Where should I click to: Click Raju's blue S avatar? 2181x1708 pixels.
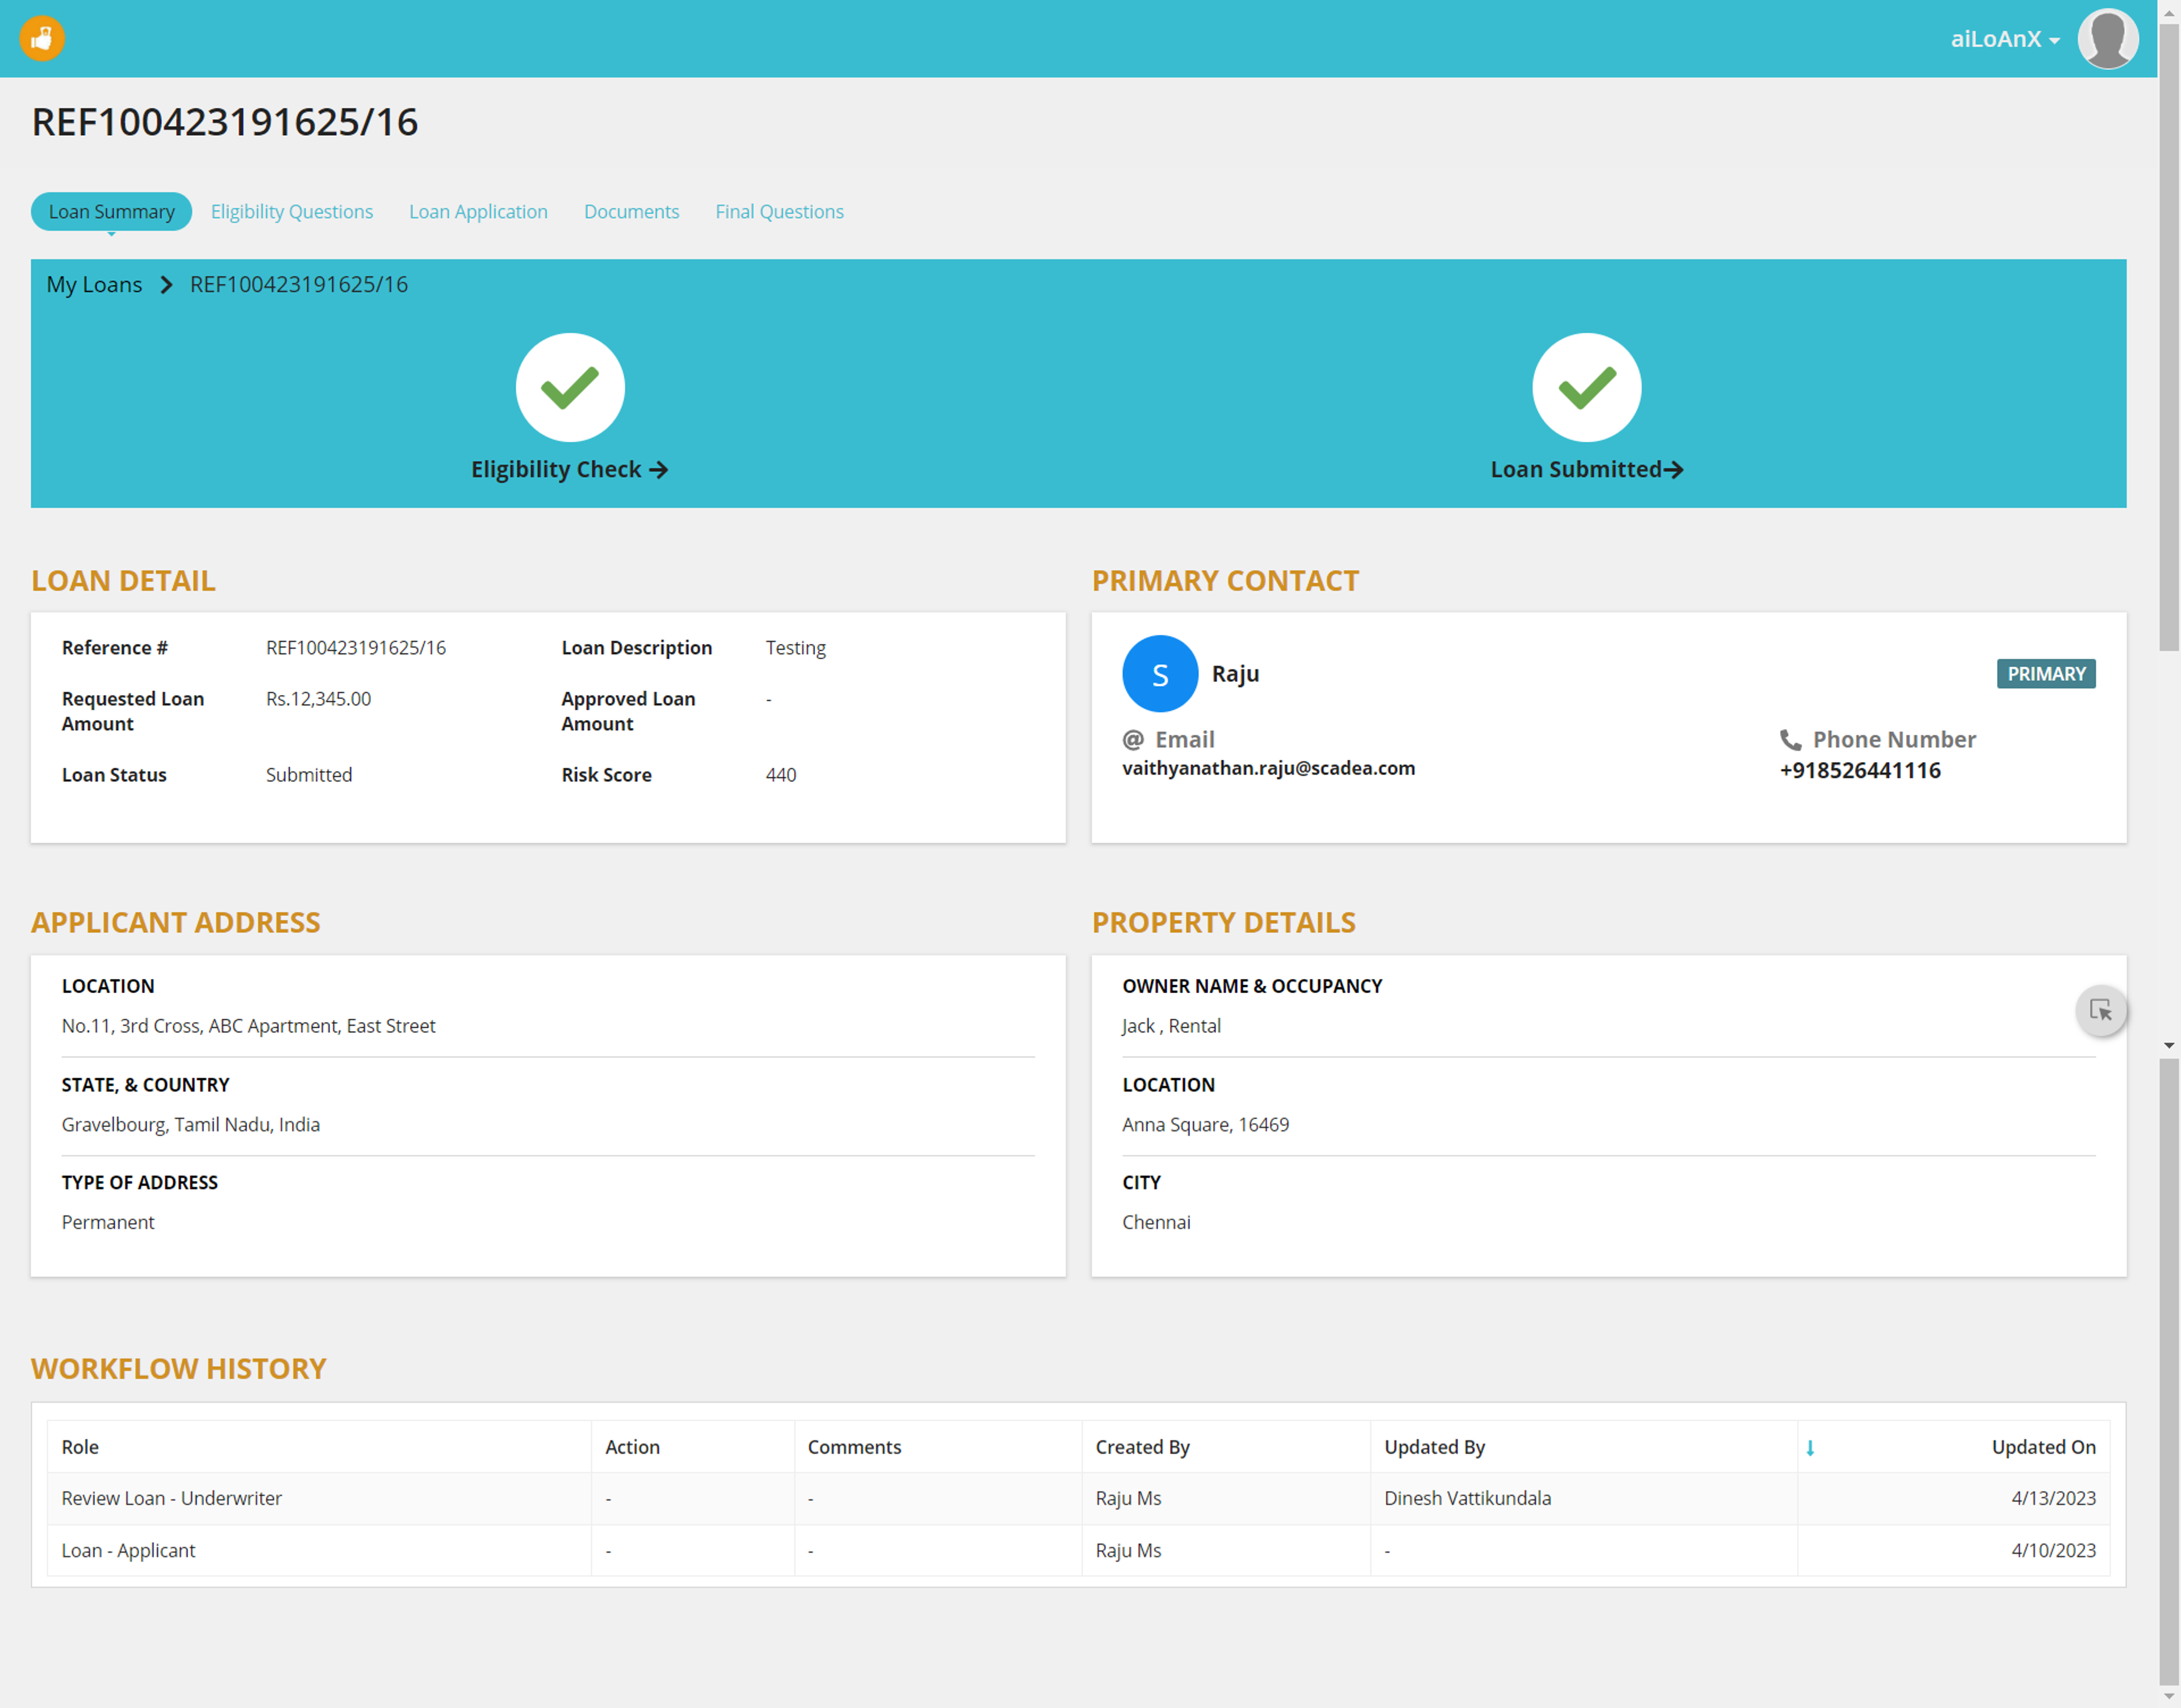tap(1160, 674)
